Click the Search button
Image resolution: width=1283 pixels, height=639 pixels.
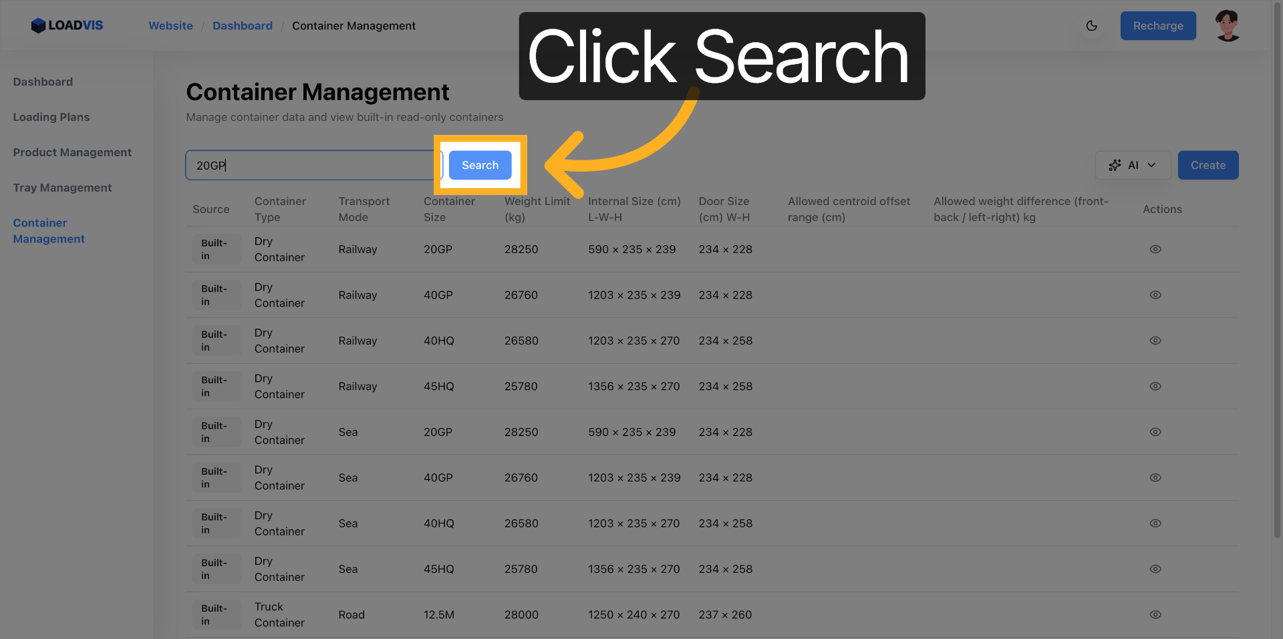tap(480, 165)
